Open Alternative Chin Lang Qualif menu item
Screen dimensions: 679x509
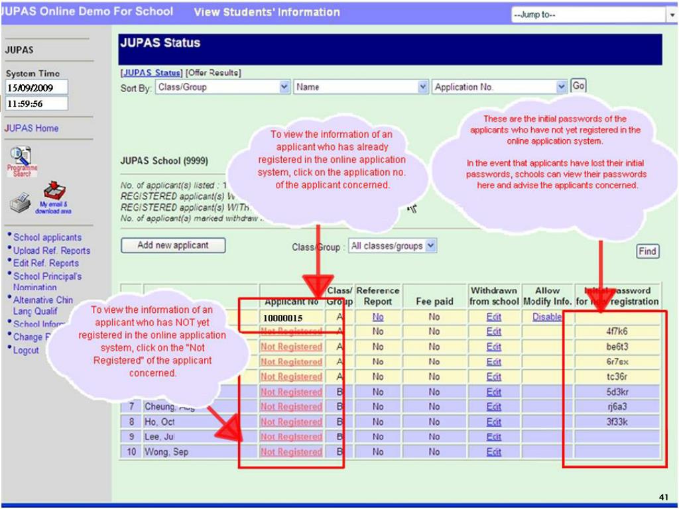click(43, 305)
